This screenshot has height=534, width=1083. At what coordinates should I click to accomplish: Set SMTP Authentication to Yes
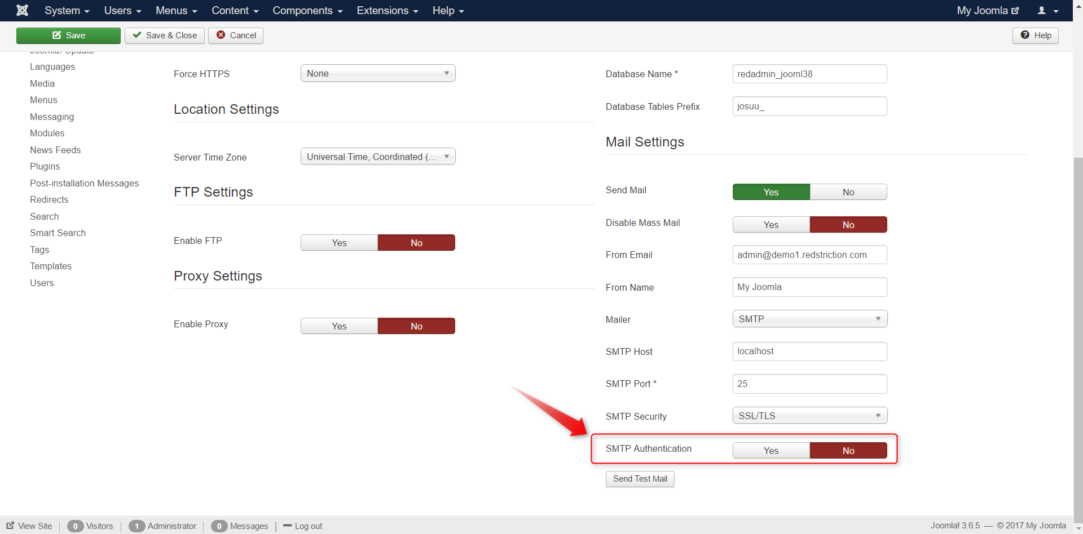[771, 451]
